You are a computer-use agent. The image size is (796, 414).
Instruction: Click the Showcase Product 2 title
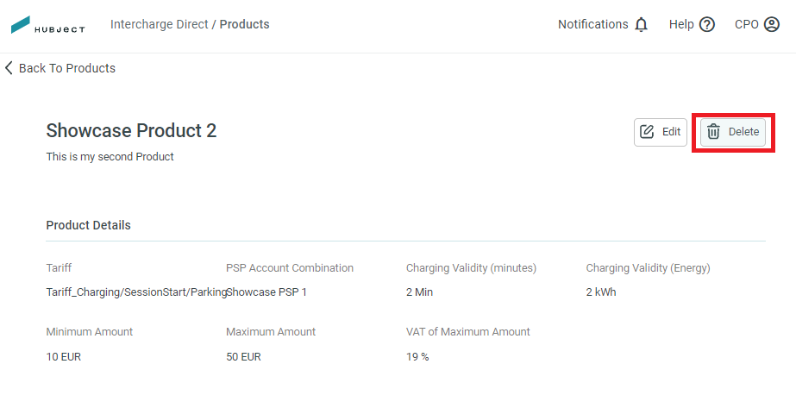pos(131,130)
